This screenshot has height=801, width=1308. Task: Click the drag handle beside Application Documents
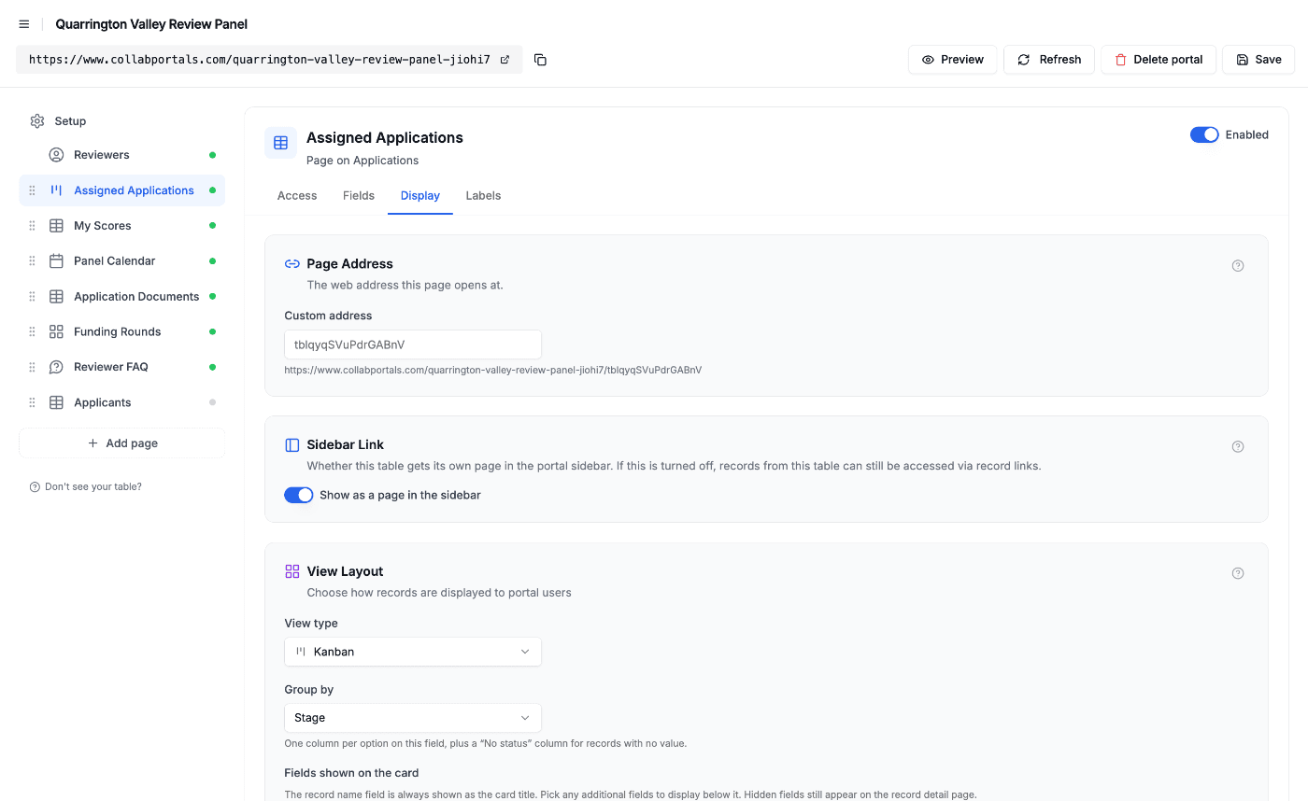pyautogui.click(x=32, y=297)
